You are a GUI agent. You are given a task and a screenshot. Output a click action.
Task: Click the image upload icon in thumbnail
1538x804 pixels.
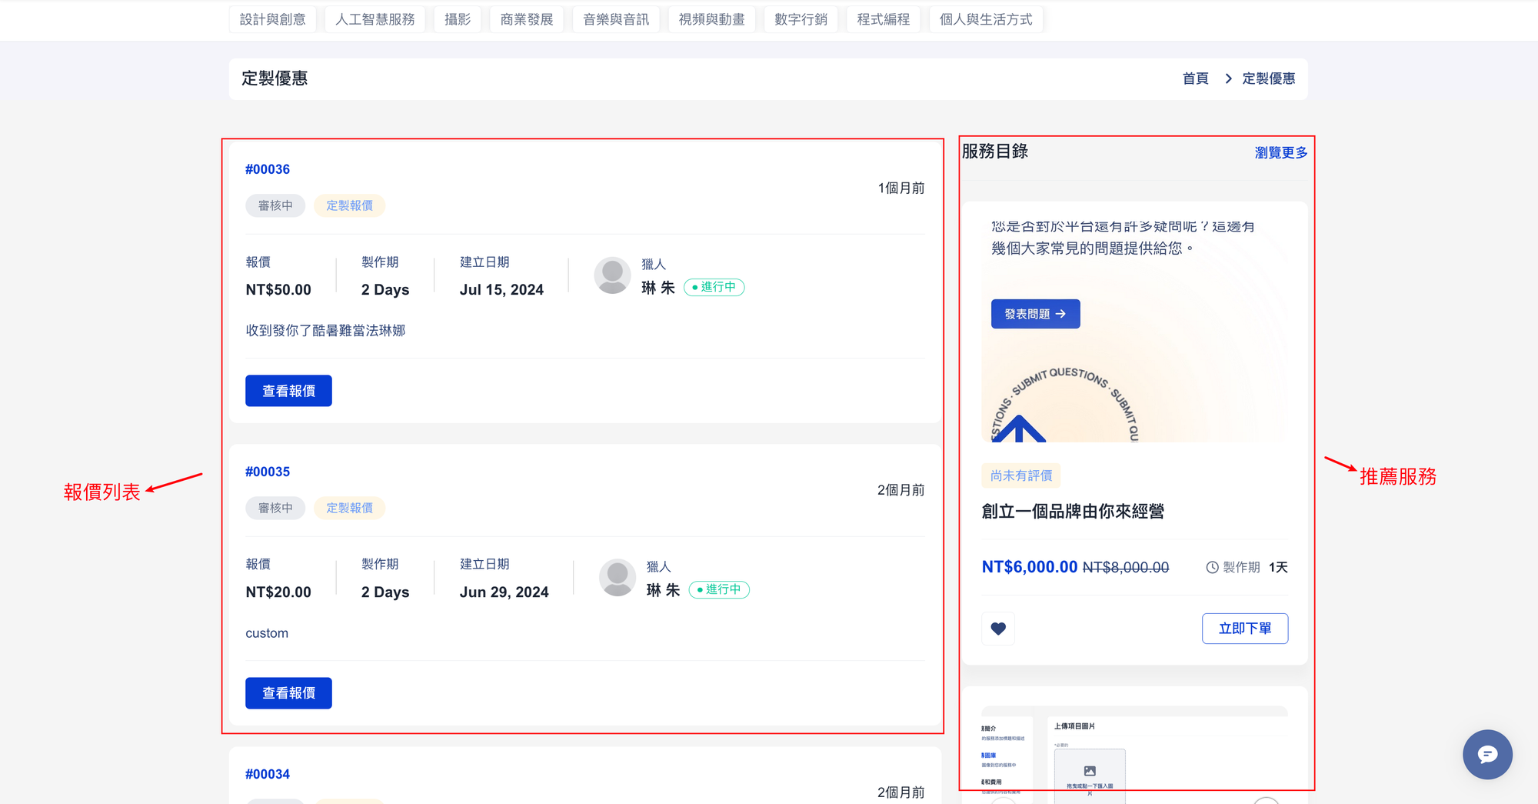click(1089, 771)
